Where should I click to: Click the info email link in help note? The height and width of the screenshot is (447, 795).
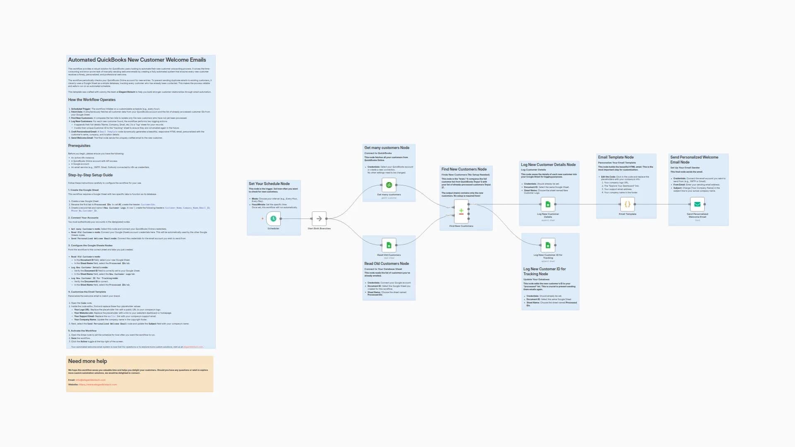90,380
